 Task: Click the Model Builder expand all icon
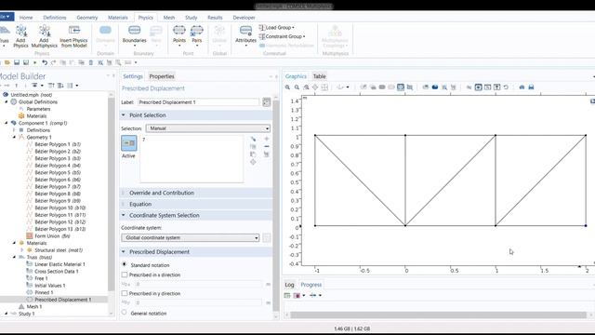point(60,86)
